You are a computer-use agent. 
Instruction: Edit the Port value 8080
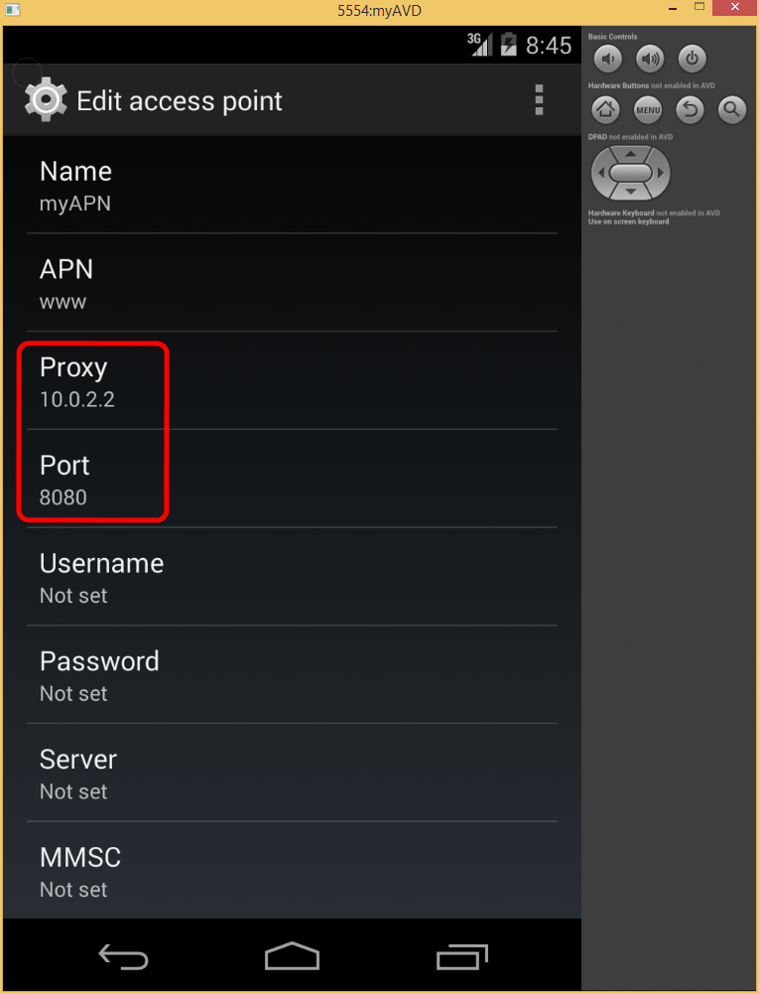coord(291,480)
